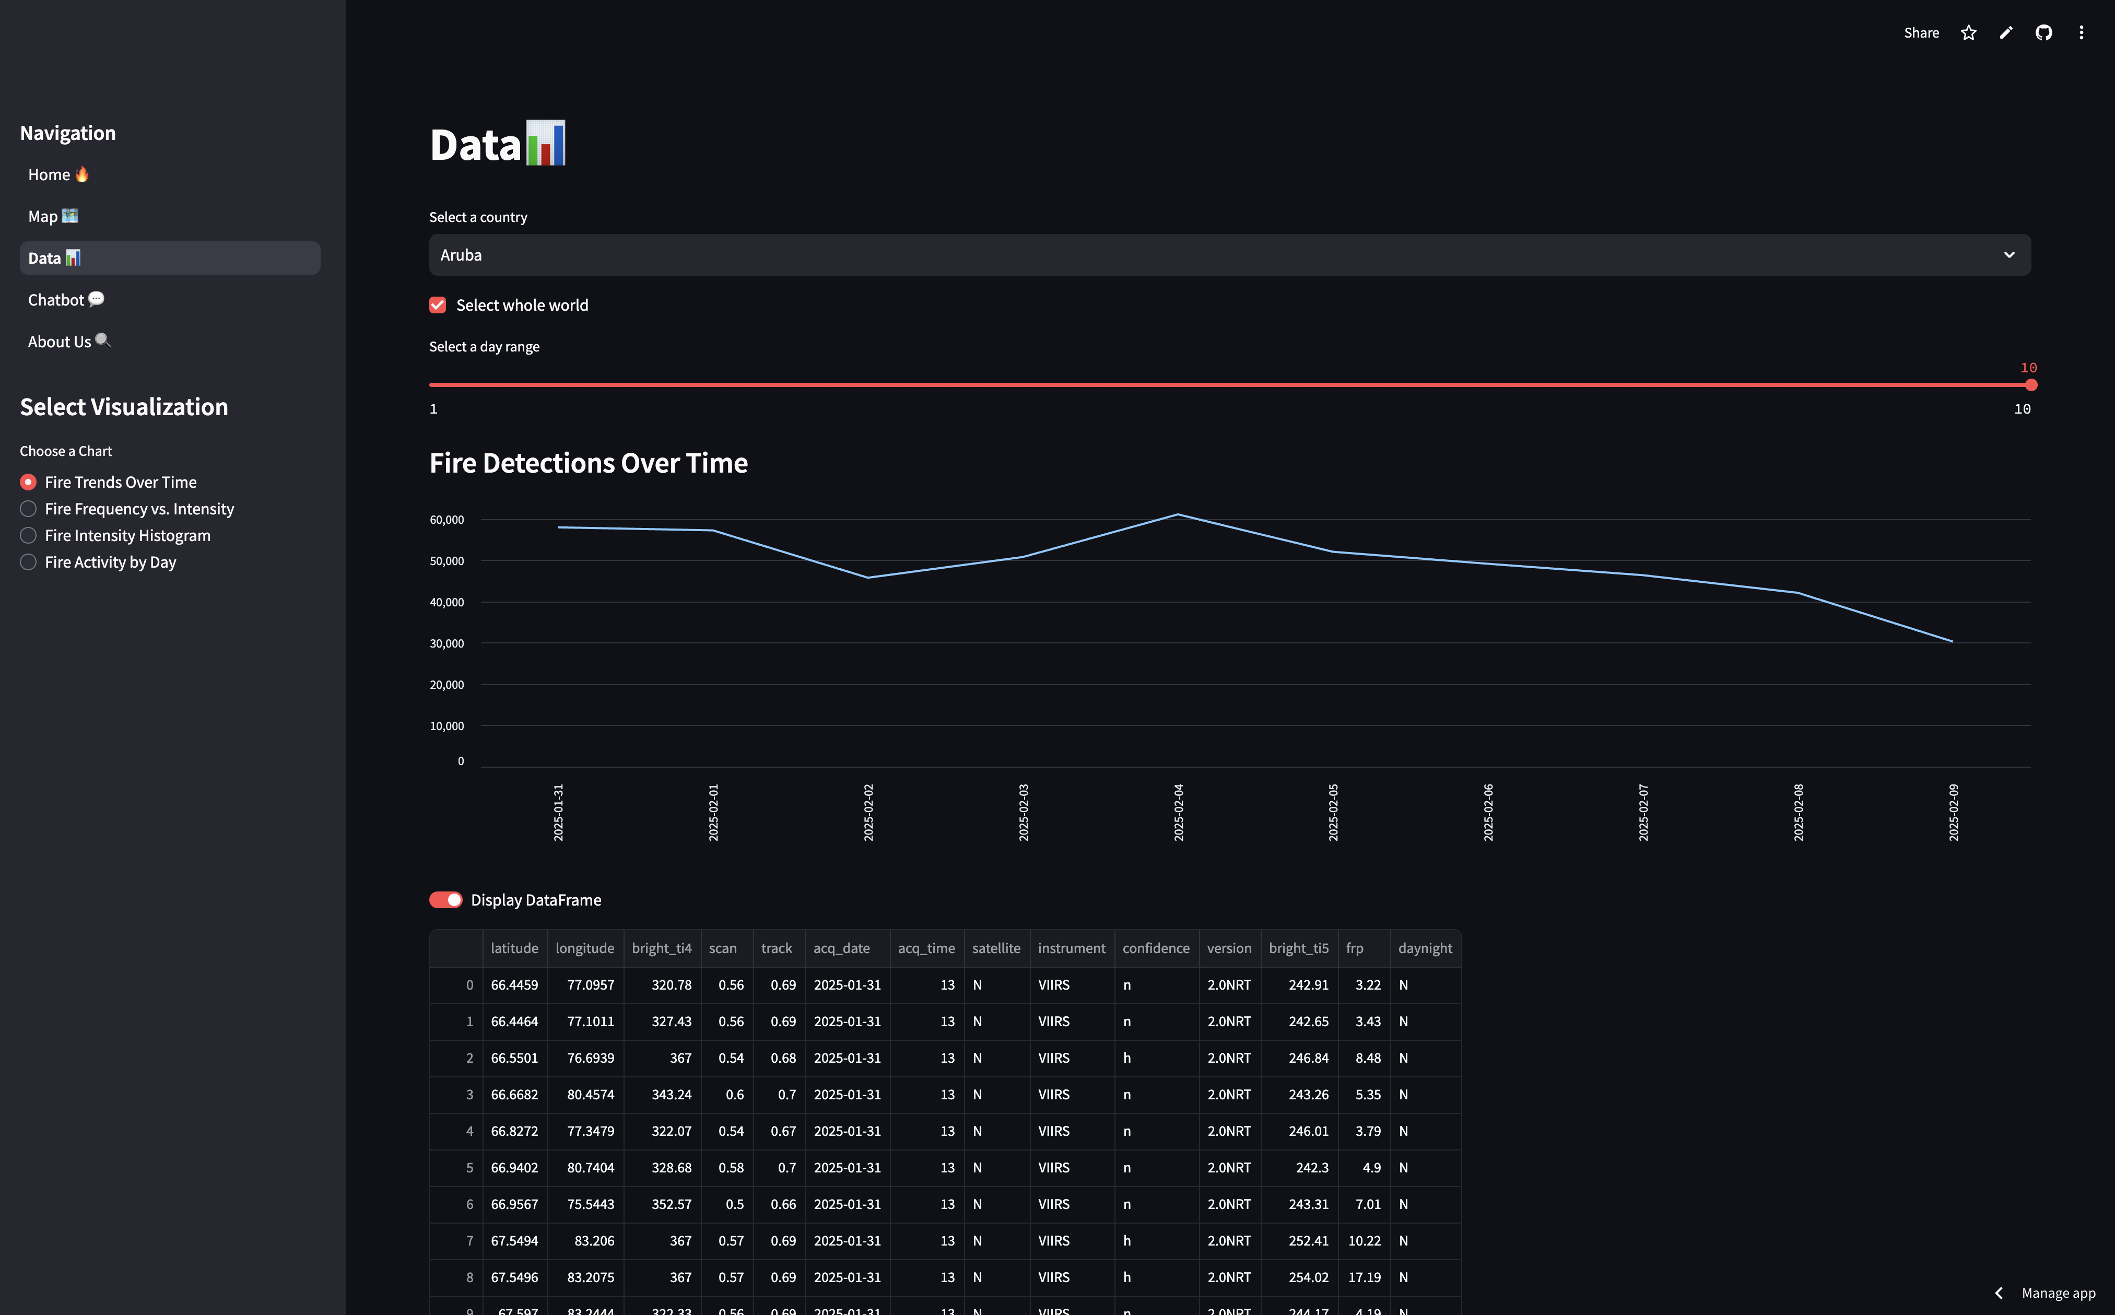Expand the country dropdown showing Aruba
Image resolution: width=2115 pixels, height=1315 pixels.
point(1217,255)
